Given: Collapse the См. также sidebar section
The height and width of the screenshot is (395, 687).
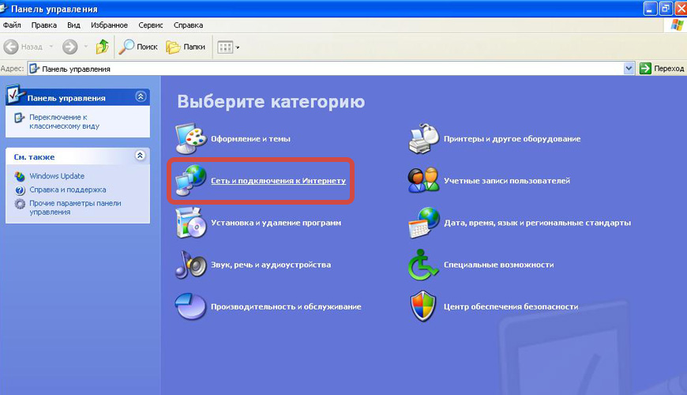Looking at the screenshot, I should (x=141, y=156).
